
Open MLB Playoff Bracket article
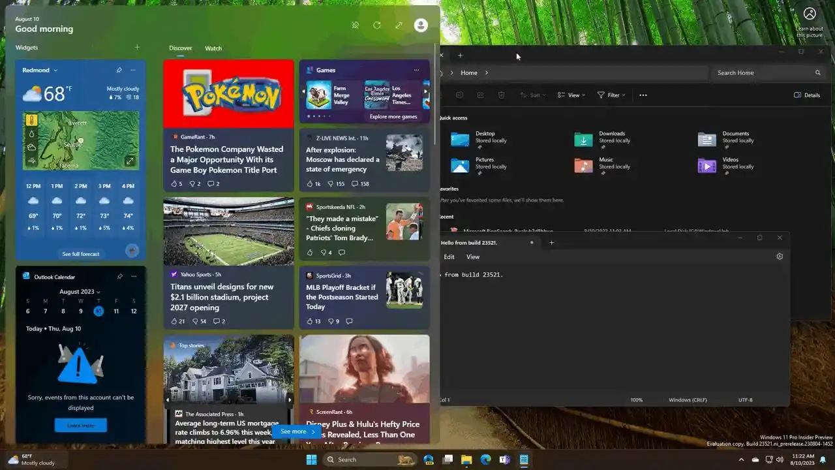click(x=342, y=297)
